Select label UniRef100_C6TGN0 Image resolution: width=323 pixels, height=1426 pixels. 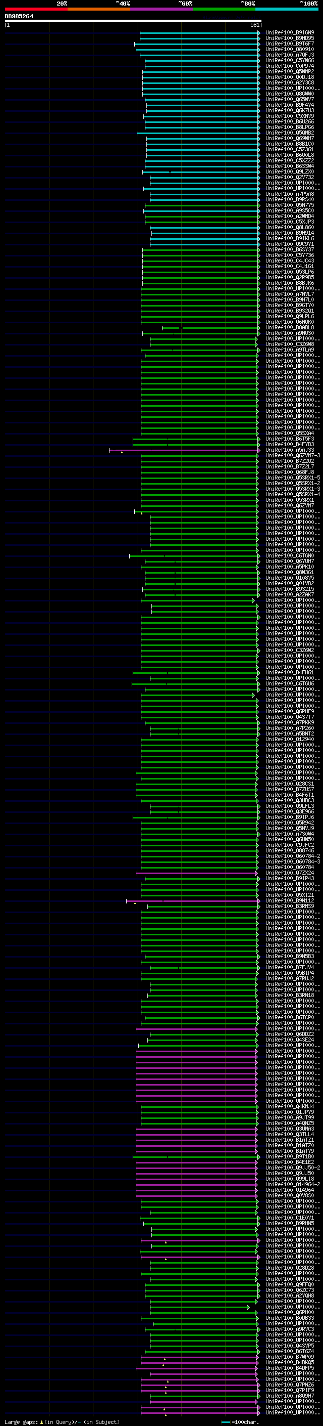[x=289, y=556]
